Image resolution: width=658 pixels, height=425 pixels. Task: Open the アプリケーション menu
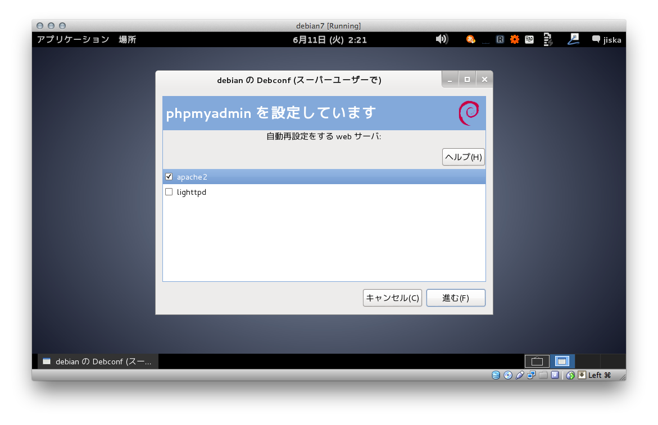(73, 39)
